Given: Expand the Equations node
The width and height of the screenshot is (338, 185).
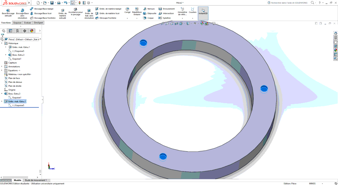Looking at the screenshot, I should 2,70.
